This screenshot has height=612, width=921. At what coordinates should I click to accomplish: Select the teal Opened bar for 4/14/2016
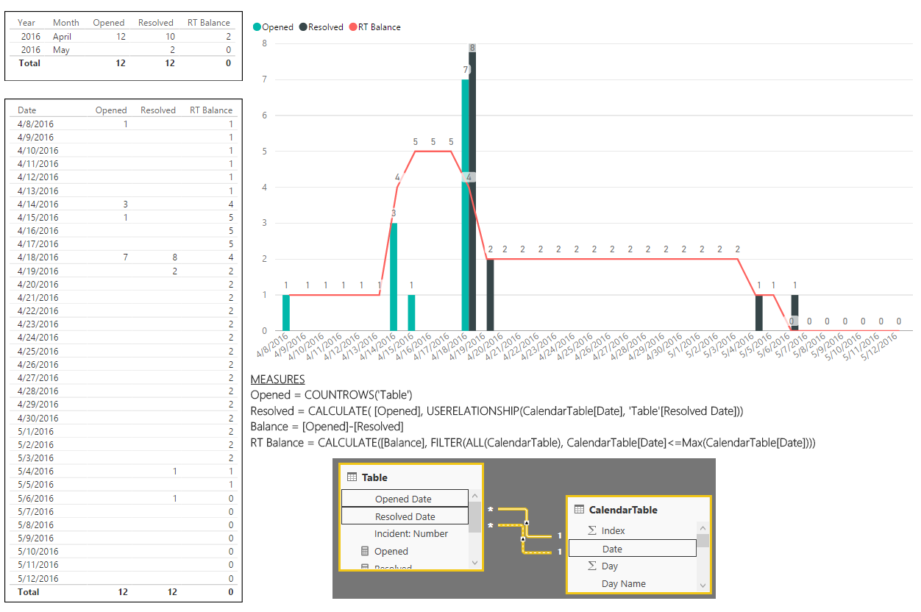click(394, 277)
